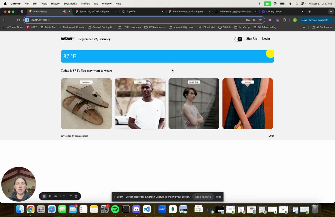This screenshot has width=335, height=217.
Task: Open the History menu in menu bar
Action: coord(55,4)
